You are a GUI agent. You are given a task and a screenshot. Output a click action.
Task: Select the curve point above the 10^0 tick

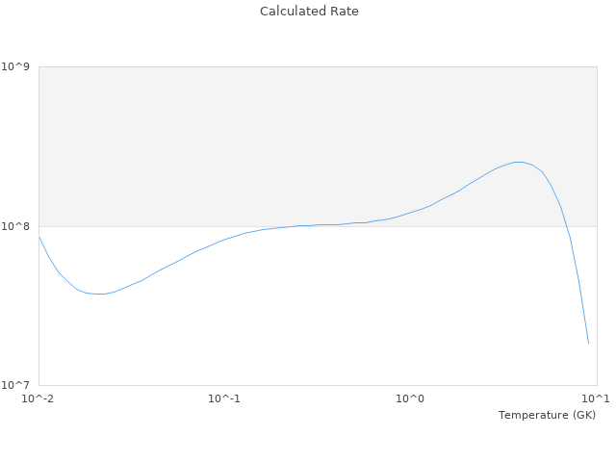[411, 212]
